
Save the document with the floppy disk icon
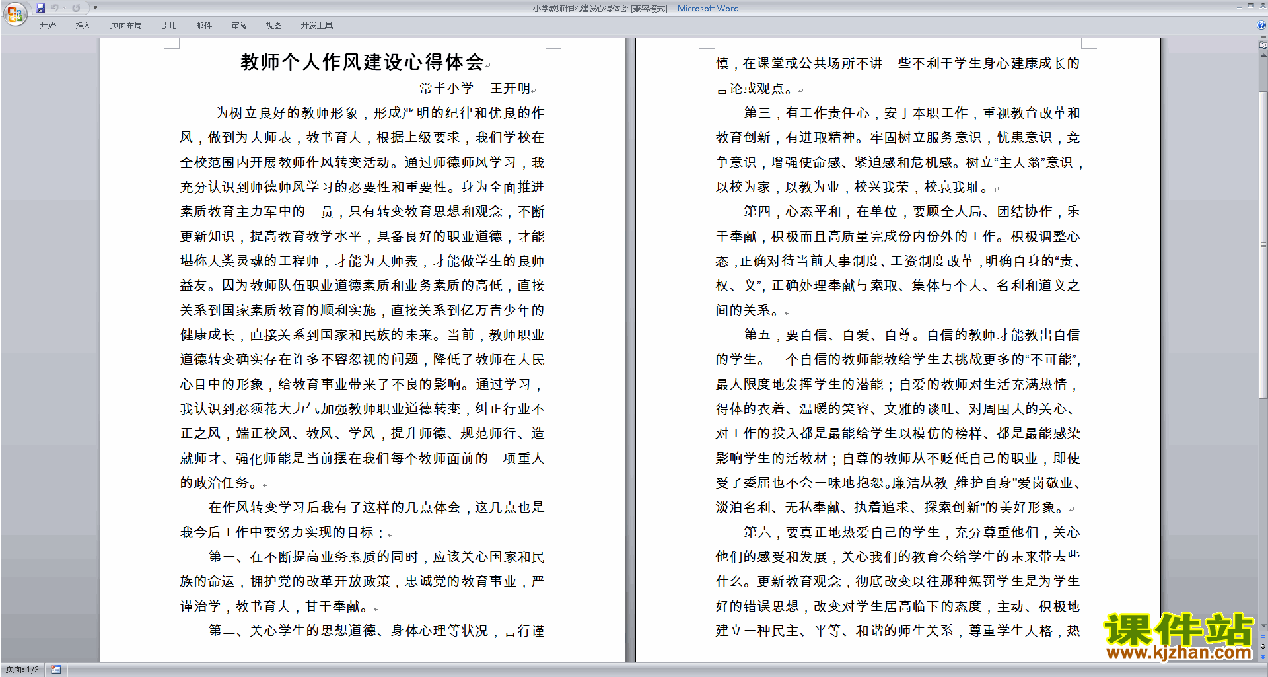coord(40,8)
